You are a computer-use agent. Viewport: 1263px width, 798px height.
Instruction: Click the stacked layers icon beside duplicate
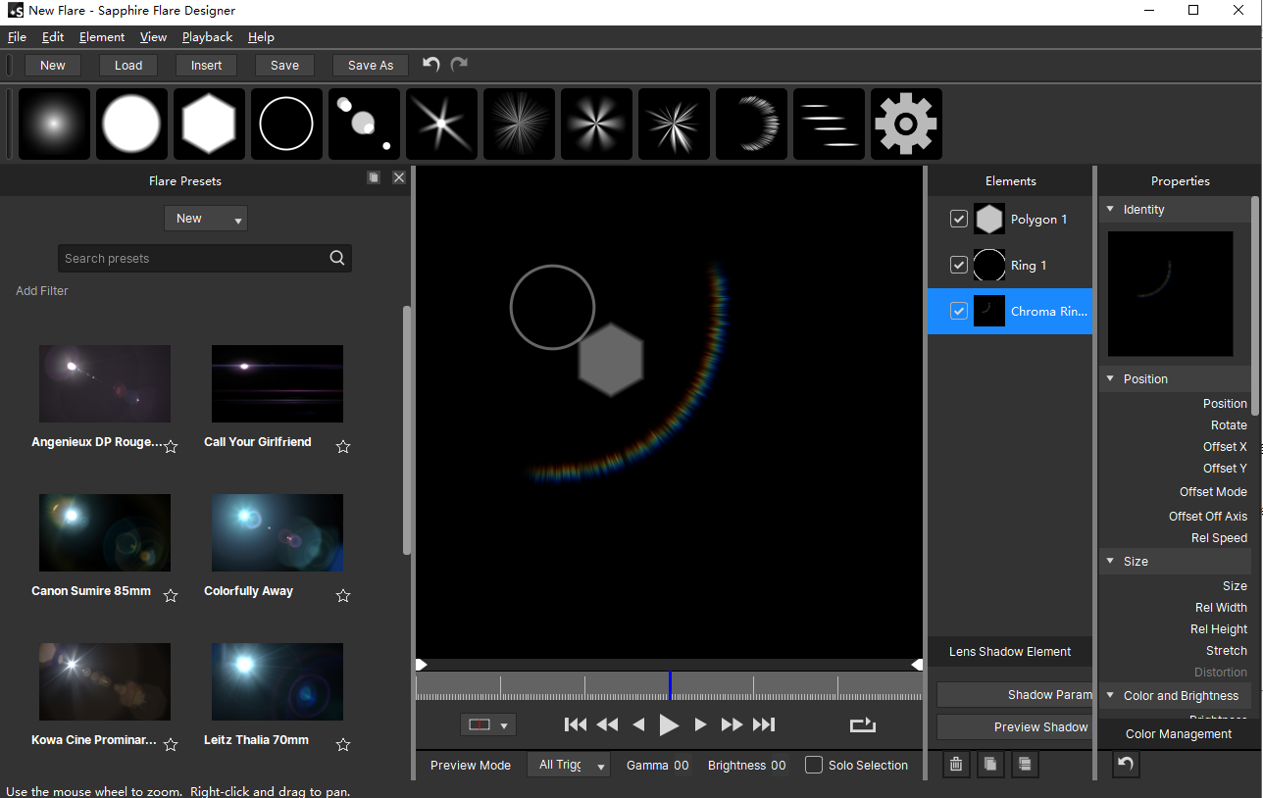[x=1024, y=764]
